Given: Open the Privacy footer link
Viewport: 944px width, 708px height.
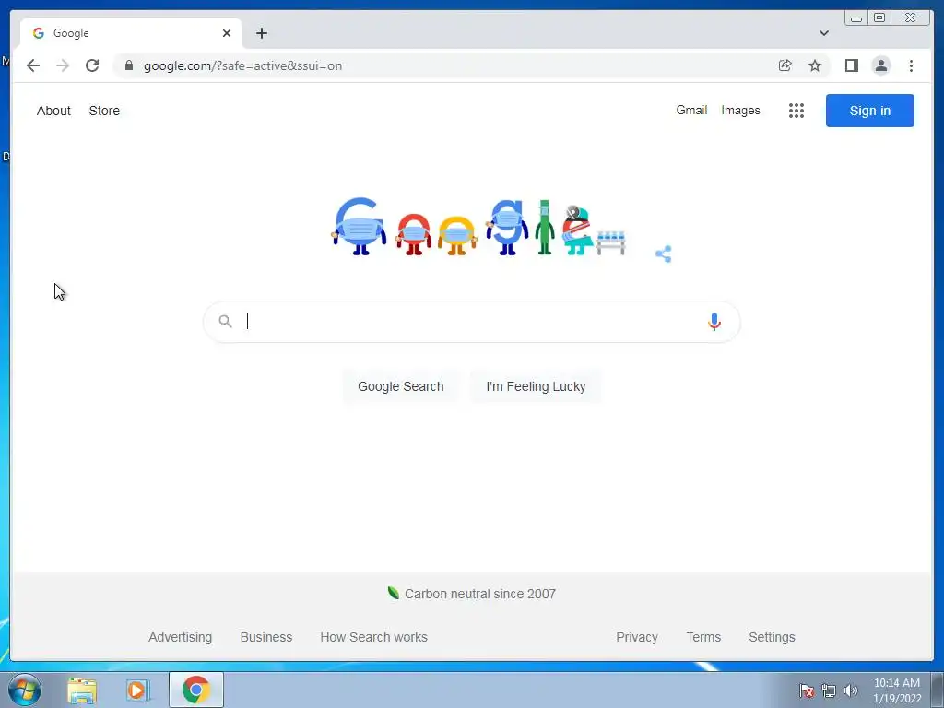Looking at the screenshot, I should pyautogui.click(x=637, y=637).
